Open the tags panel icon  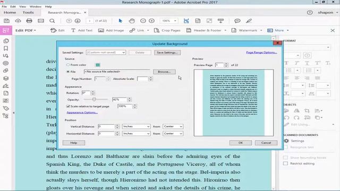pos(6,108)
